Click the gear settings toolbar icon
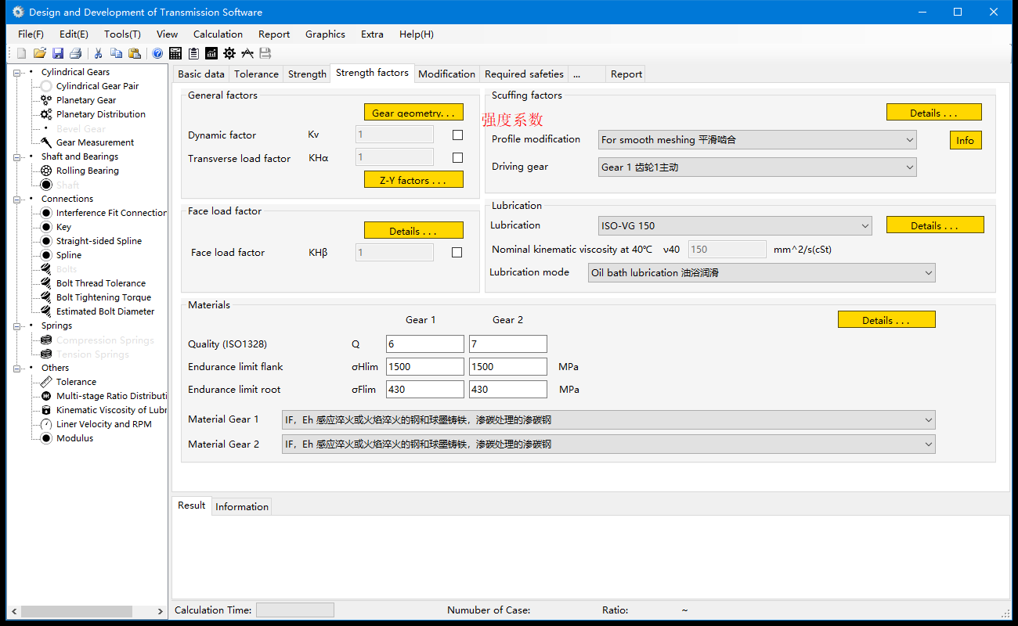Image resolution: width=1018 pixels, height=626 pixels. click(229, 53)
